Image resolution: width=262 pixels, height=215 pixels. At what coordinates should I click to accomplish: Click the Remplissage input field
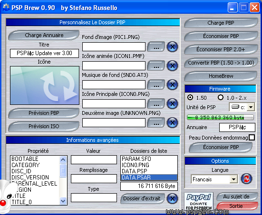click(94, 178)
